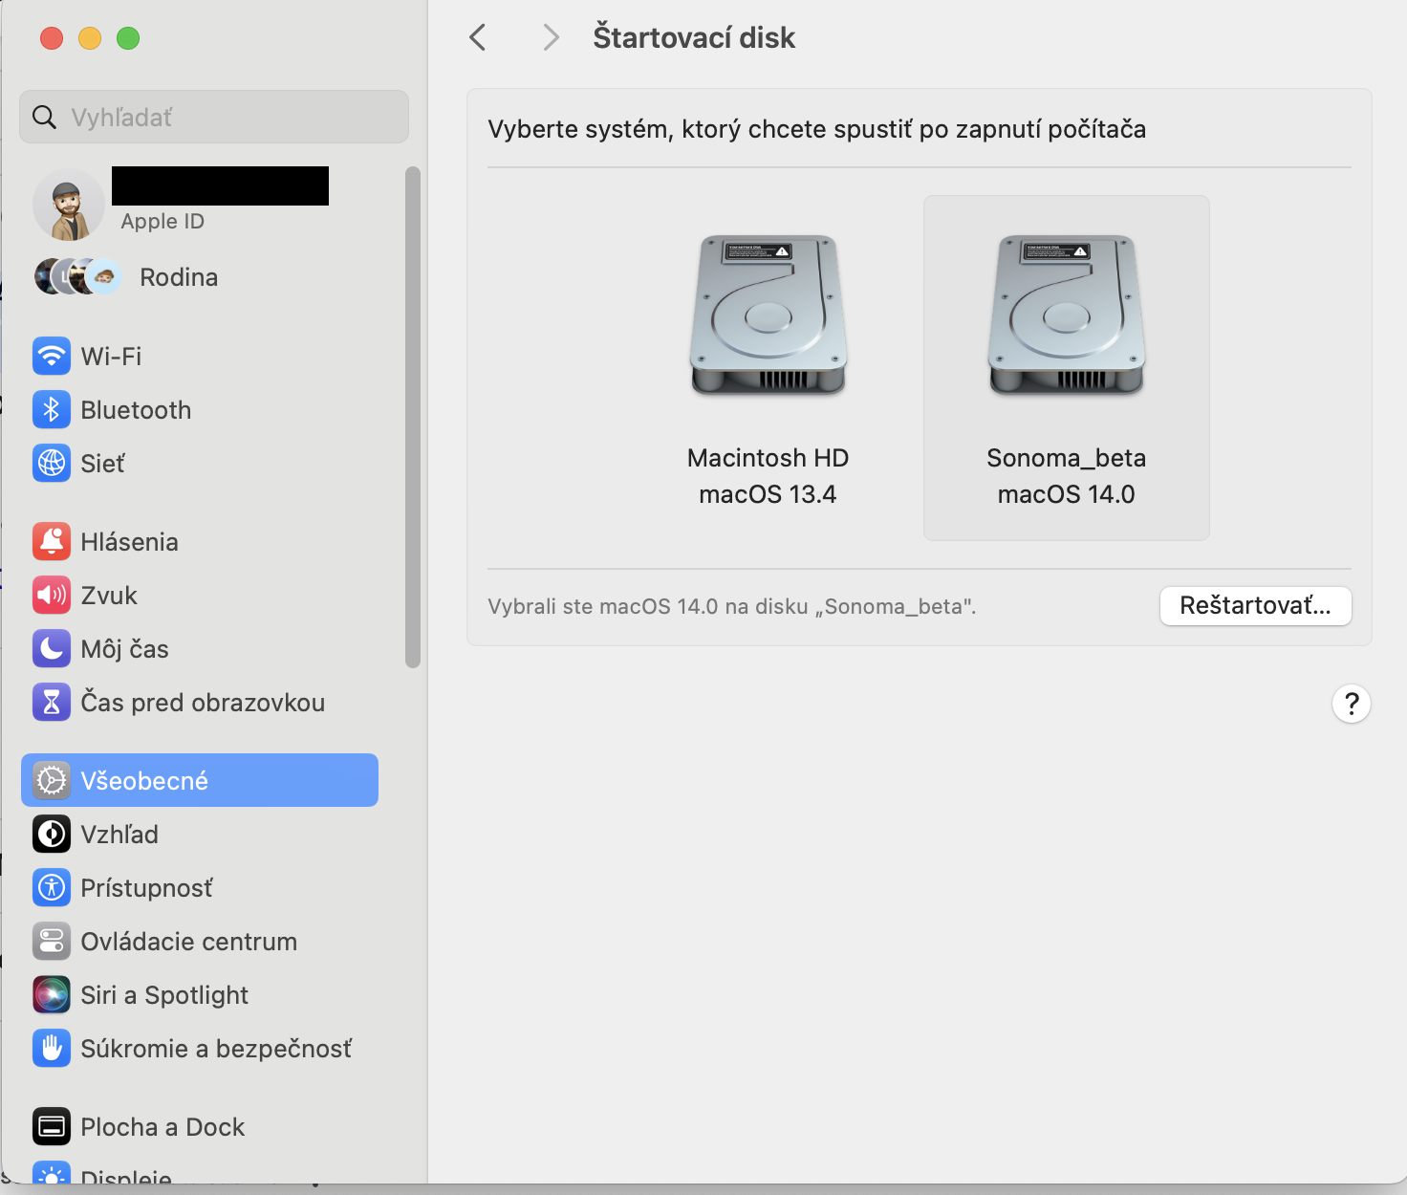This screenshot has height=1195, width=1407.
Task: Open help with the question mark button
Action: tap(1352, 704)
